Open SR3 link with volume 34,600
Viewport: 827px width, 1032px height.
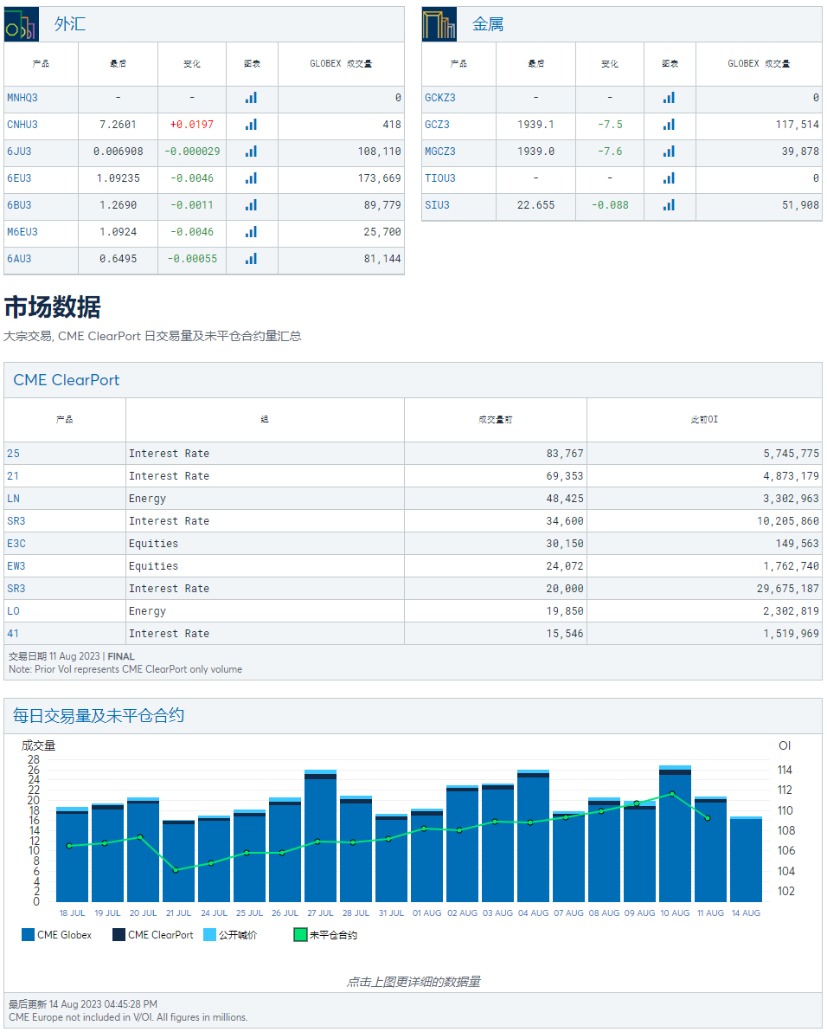tap(16, 520)
